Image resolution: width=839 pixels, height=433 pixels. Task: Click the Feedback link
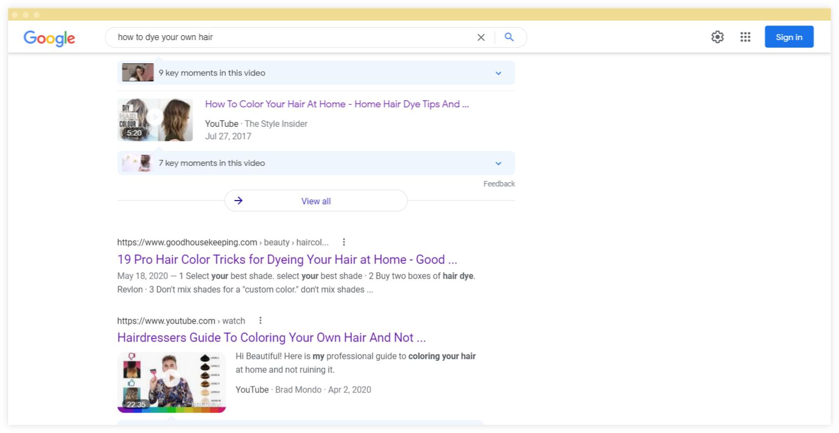tap(499, 184)
